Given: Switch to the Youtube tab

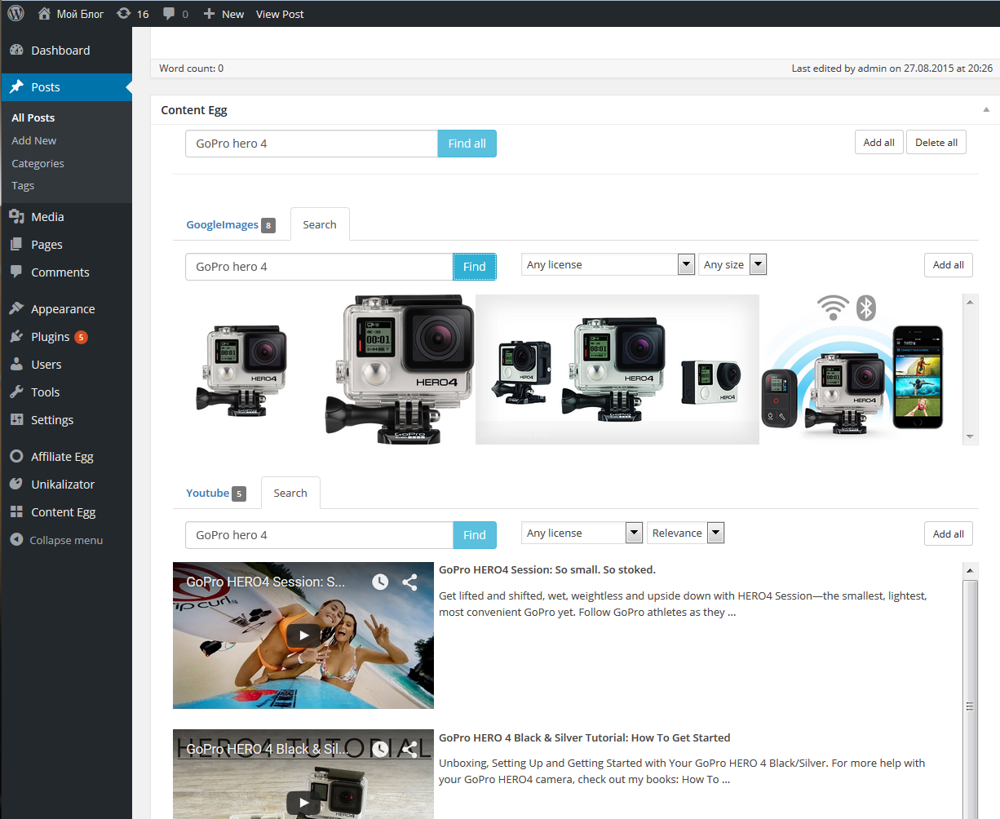Looking at the screenshot, I should coord(207,494).
